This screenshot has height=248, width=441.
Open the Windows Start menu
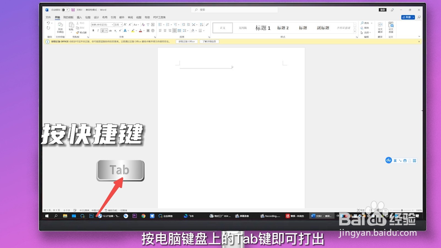47,216
